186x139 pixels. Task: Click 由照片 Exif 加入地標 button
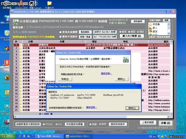(x=105, y=32)
